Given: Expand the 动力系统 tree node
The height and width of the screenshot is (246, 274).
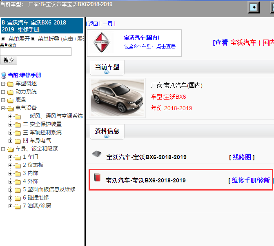Looking at the screenshot, I should click(3, 92).
